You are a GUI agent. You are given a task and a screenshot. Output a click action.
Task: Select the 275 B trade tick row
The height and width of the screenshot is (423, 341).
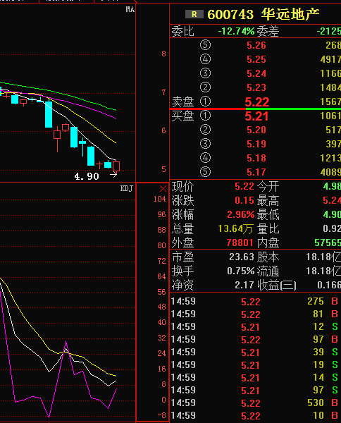[x=255, y=301]
